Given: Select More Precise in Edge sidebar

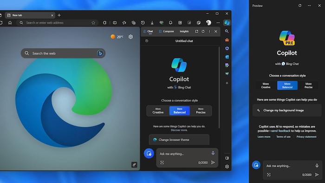Looking at the screenshot, I should click(201, 111).
